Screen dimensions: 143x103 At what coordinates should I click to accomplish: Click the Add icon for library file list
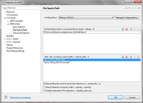click(x=123, y=29)
